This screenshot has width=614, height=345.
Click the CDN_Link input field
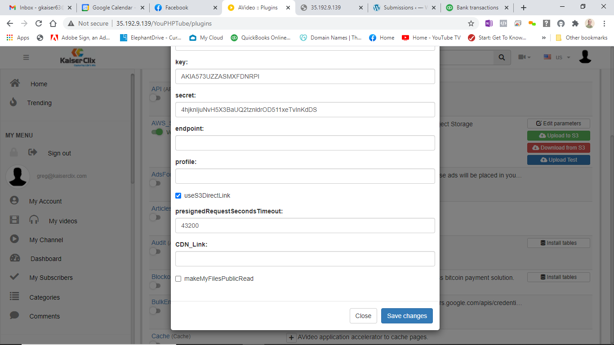tap(305, 259)
